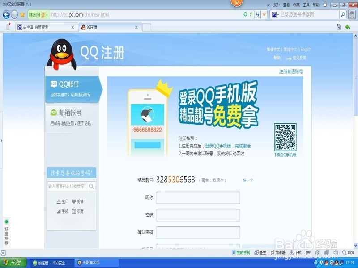Switch language to 繁體中文
The image size is (358, 268).
click(290, 50)
